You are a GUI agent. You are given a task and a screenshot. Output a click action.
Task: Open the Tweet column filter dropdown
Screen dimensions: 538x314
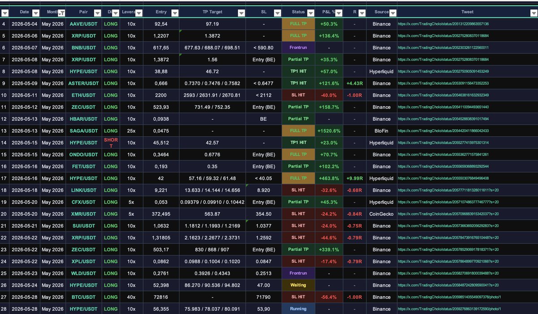point(533,13)
